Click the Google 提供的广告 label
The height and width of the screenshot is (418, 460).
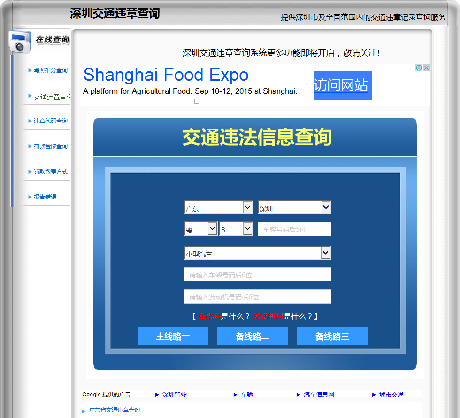tap(106, 394)
